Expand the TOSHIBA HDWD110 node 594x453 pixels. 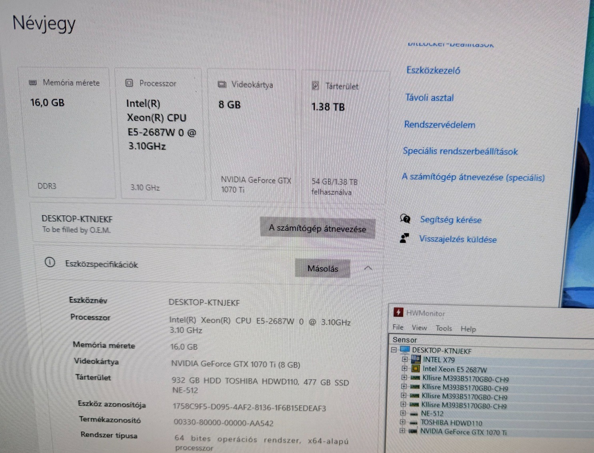point(402,422)
